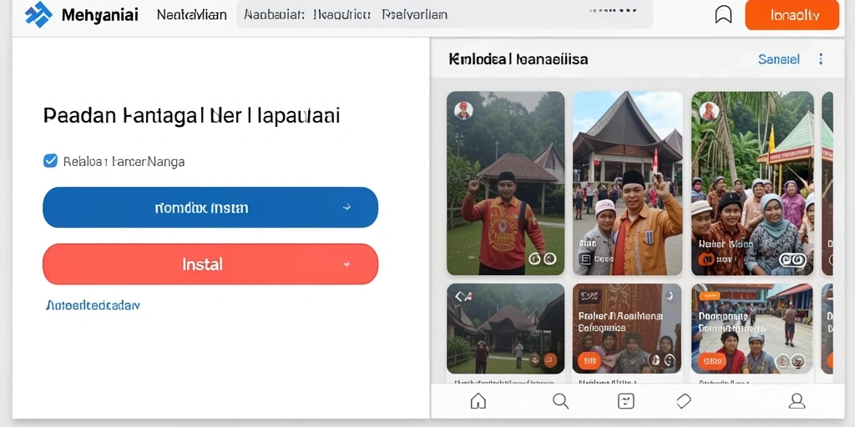Open group photo with women in hijab
855x427 pixels.
[752, 183]
